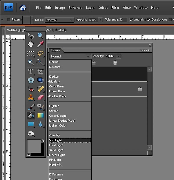Screen dimensions: 174x180
Task: Open the pattern picker dropdown arrow
Action: pos(32,20)
